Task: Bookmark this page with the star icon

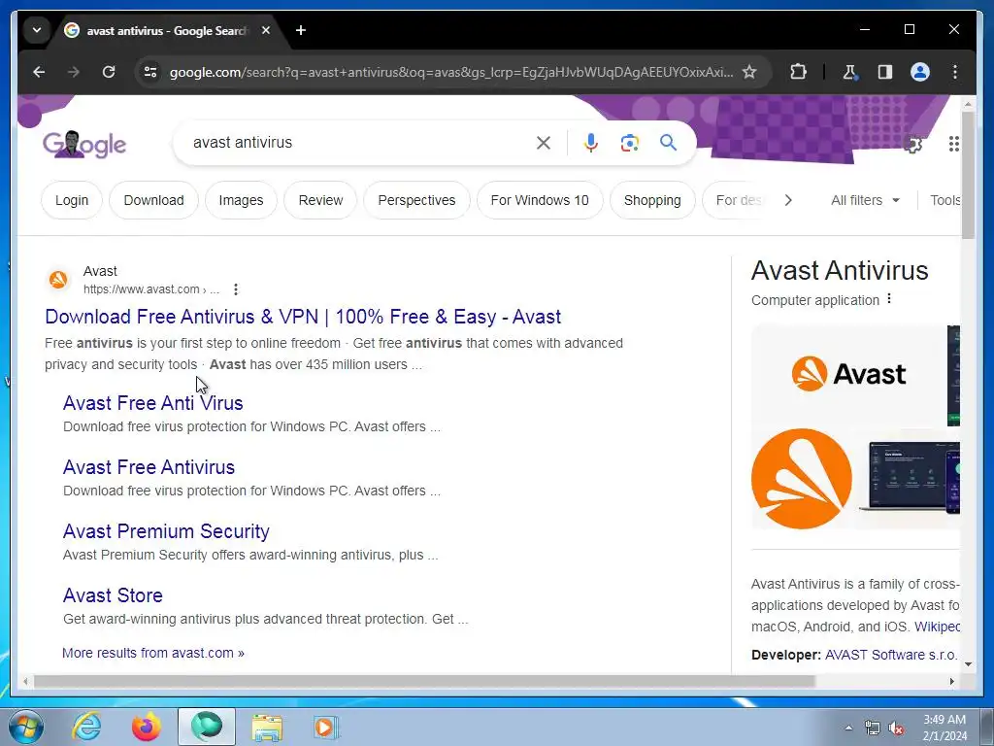Action: (749, 72)
